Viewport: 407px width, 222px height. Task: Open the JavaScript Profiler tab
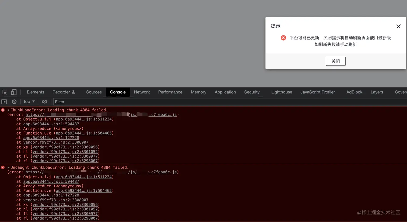tap(318, 92)
